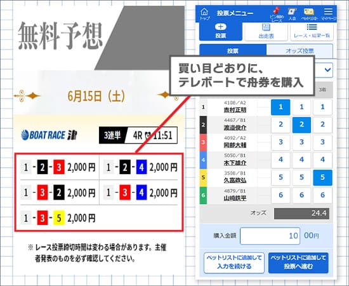Click the 4R 11:51 race time label
Viewport: 349px width, 286px height.
153,135
